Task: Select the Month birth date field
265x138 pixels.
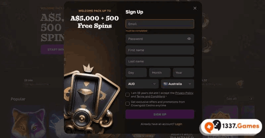Action: (x=160, y=73)
